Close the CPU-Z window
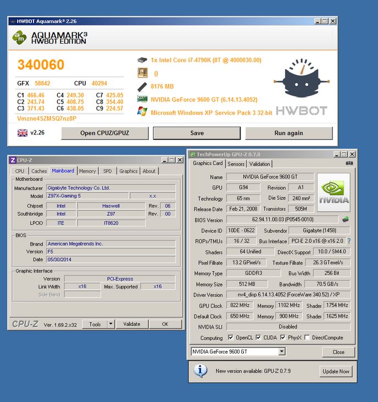The image size is (378, 402). point(180,160)
